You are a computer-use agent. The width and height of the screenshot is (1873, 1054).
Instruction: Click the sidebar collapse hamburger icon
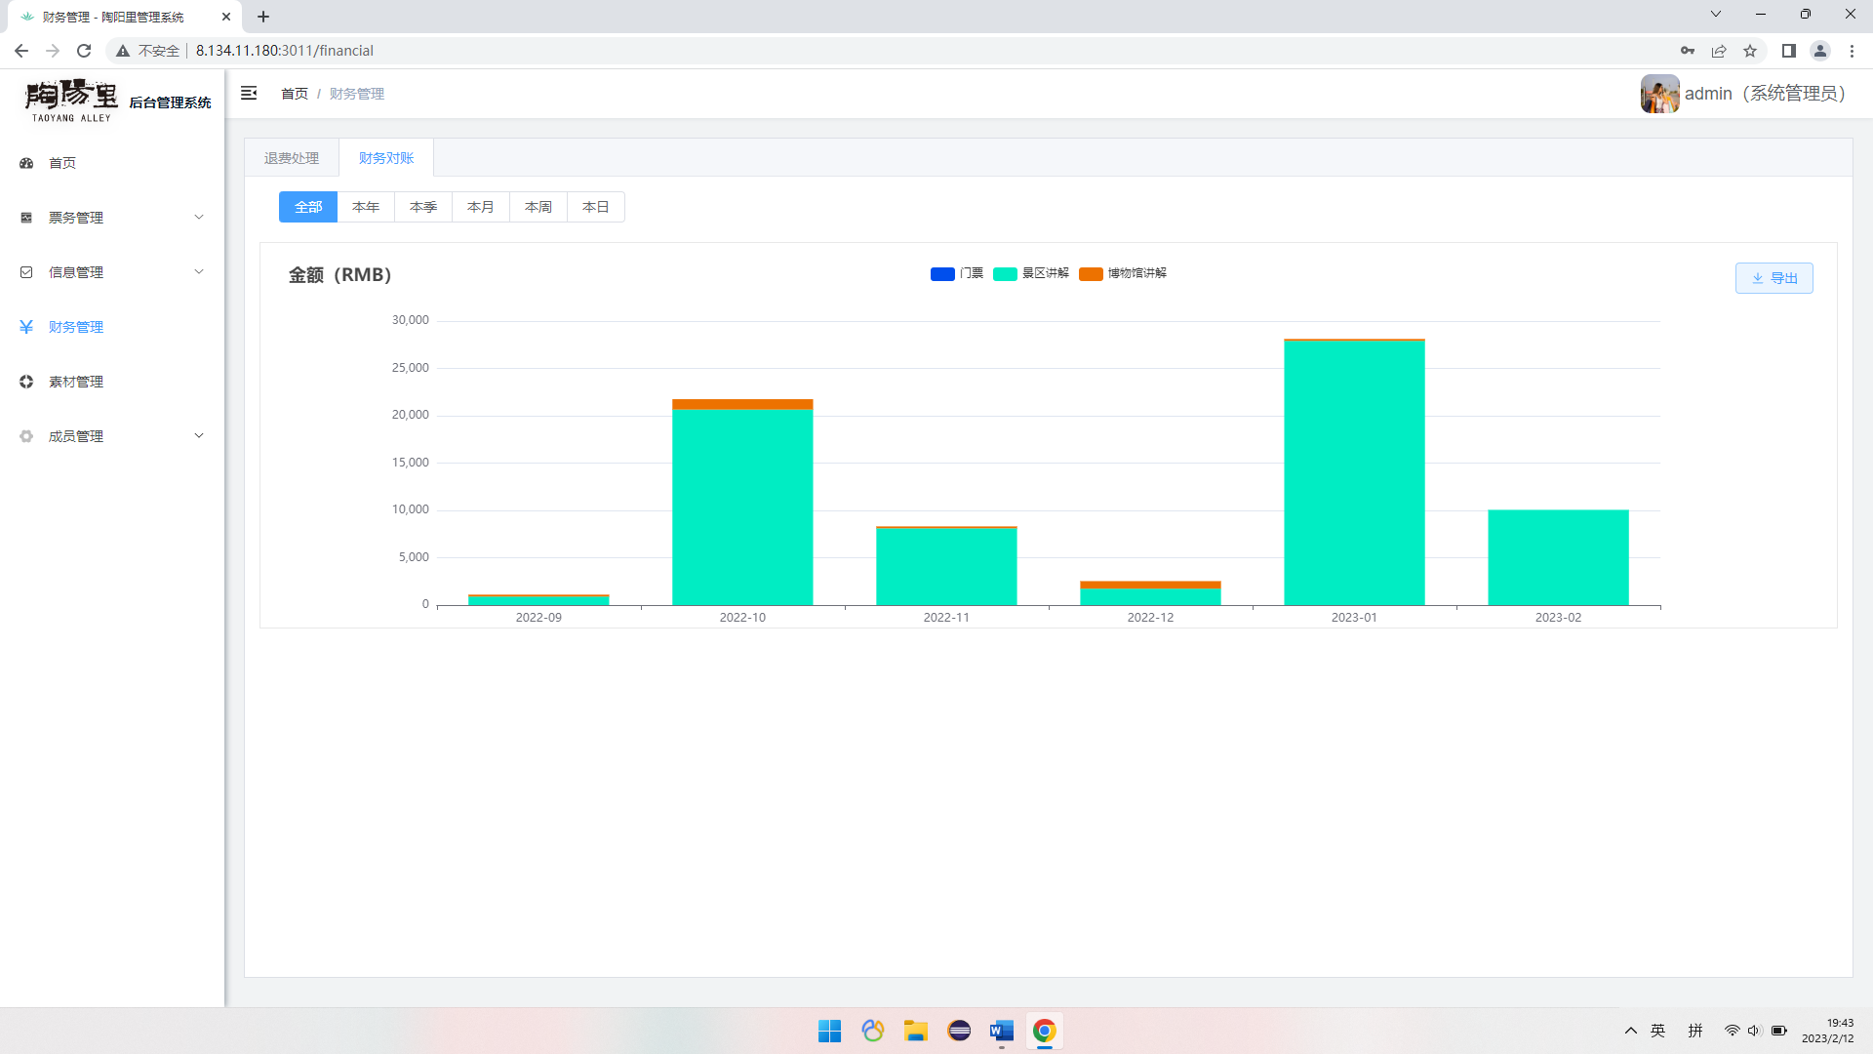[249, 93]
